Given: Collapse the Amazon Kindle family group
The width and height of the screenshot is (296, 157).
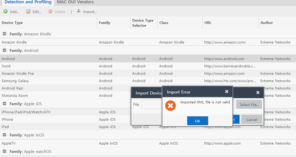Looking at the screenshot, I should (x=4, y=34).
